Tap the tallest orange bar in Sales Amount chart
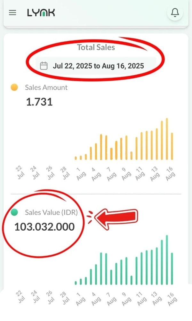192x321 pixels. pos(167,139)
